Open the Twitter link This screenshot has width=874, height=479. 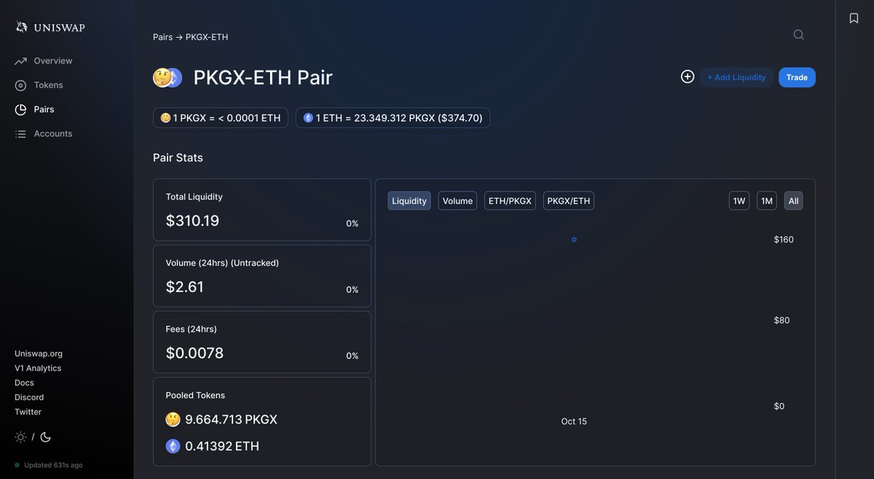[28, 412]
